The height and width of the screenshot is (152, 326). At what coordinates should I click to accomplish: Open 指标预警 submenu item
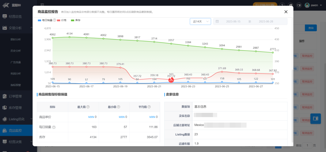click(16, 85)
